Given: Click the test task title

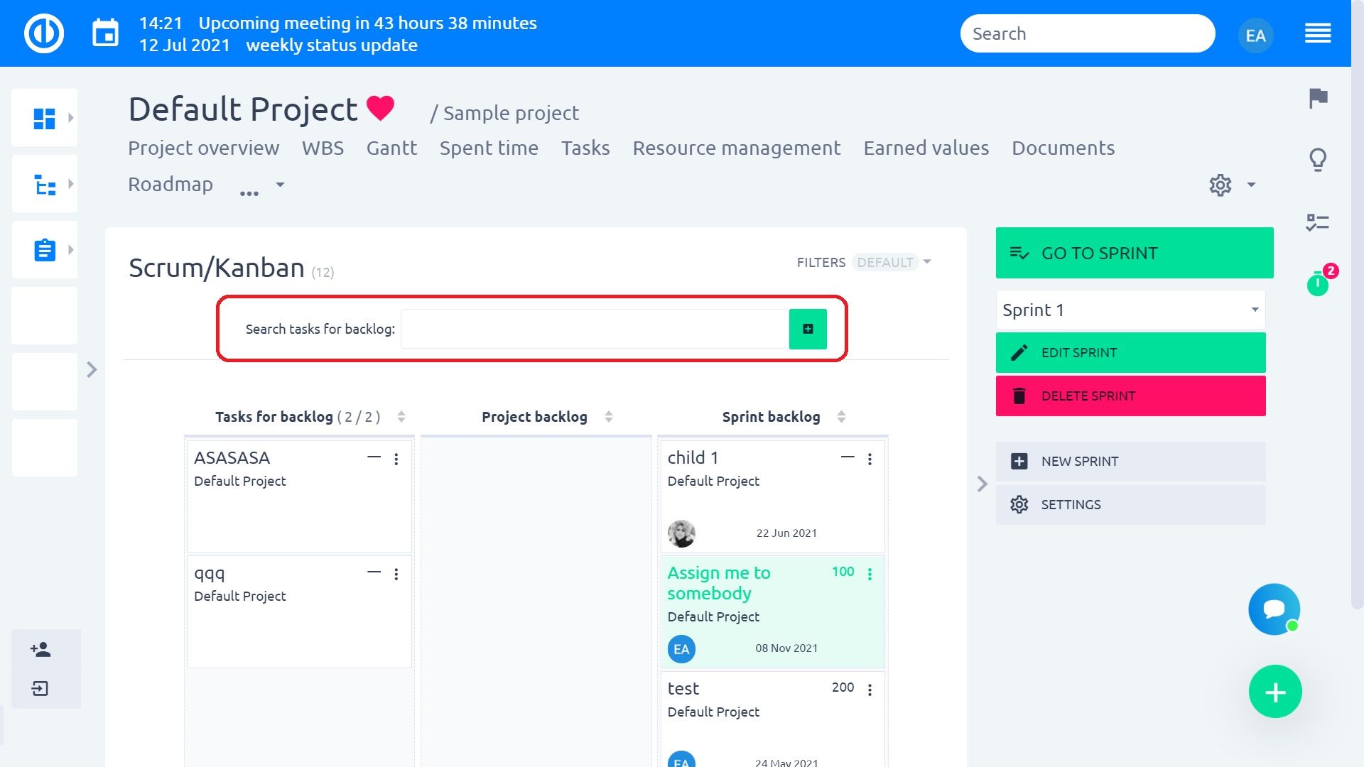Looking at the screenshot, I should (x=683, y=689).
